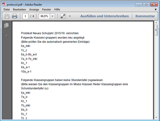Open the Datei menu
This screenshot has width=160, height=121.
(x=7, y=10)
